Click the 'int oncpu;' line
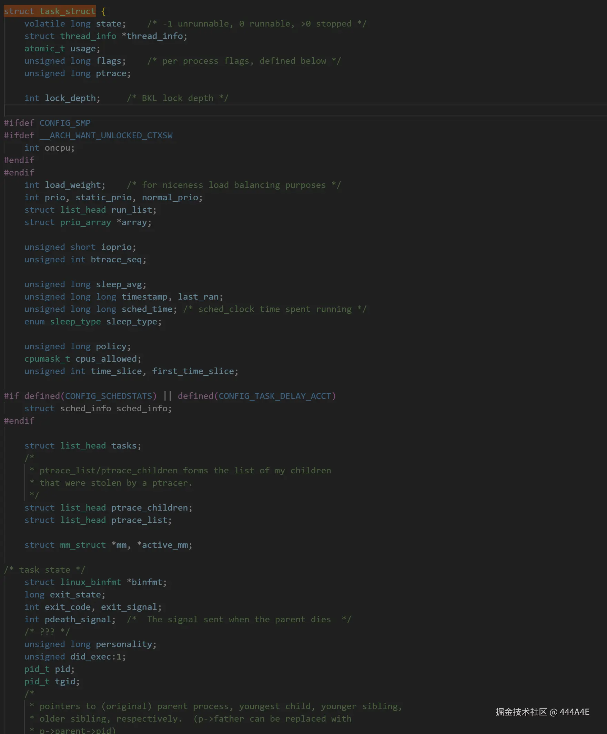 [x=50, y=148]
